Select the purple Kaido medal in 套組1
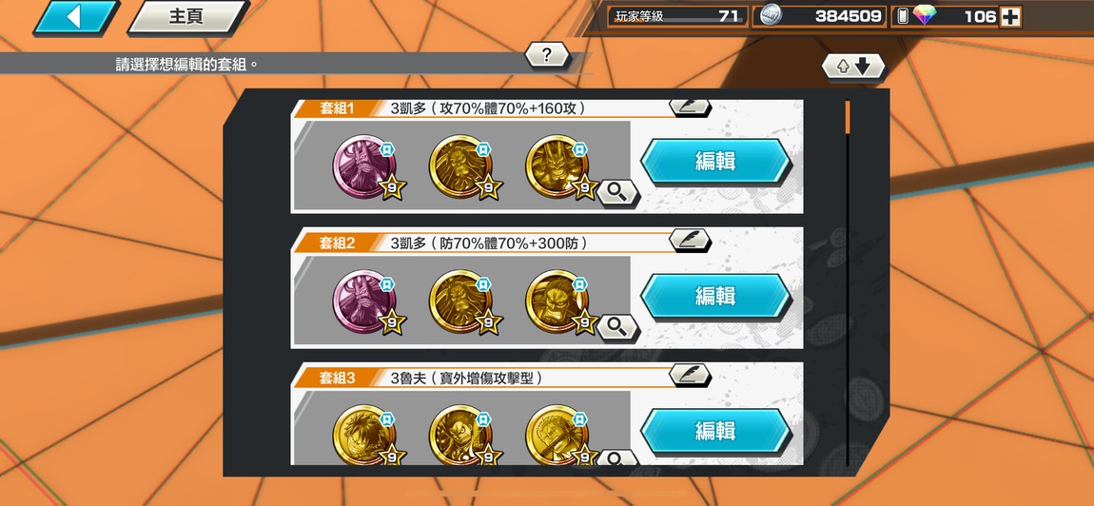 (x=364, y=167)
